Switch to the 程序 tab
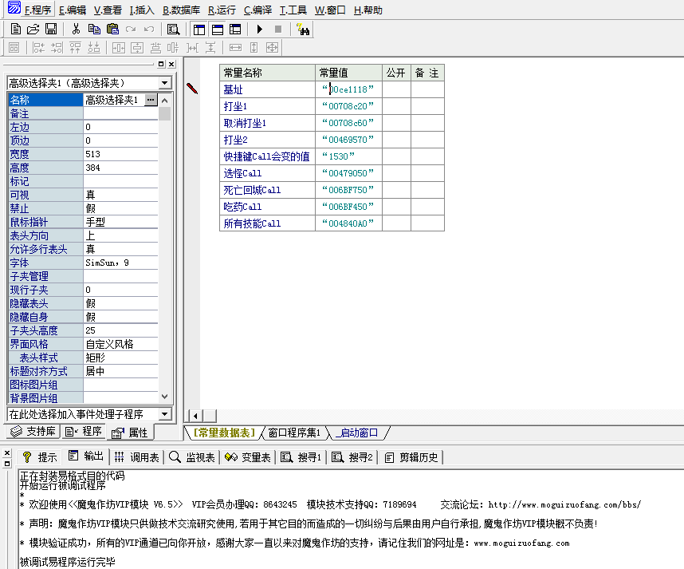684x569 pixels. pos(84,432)
